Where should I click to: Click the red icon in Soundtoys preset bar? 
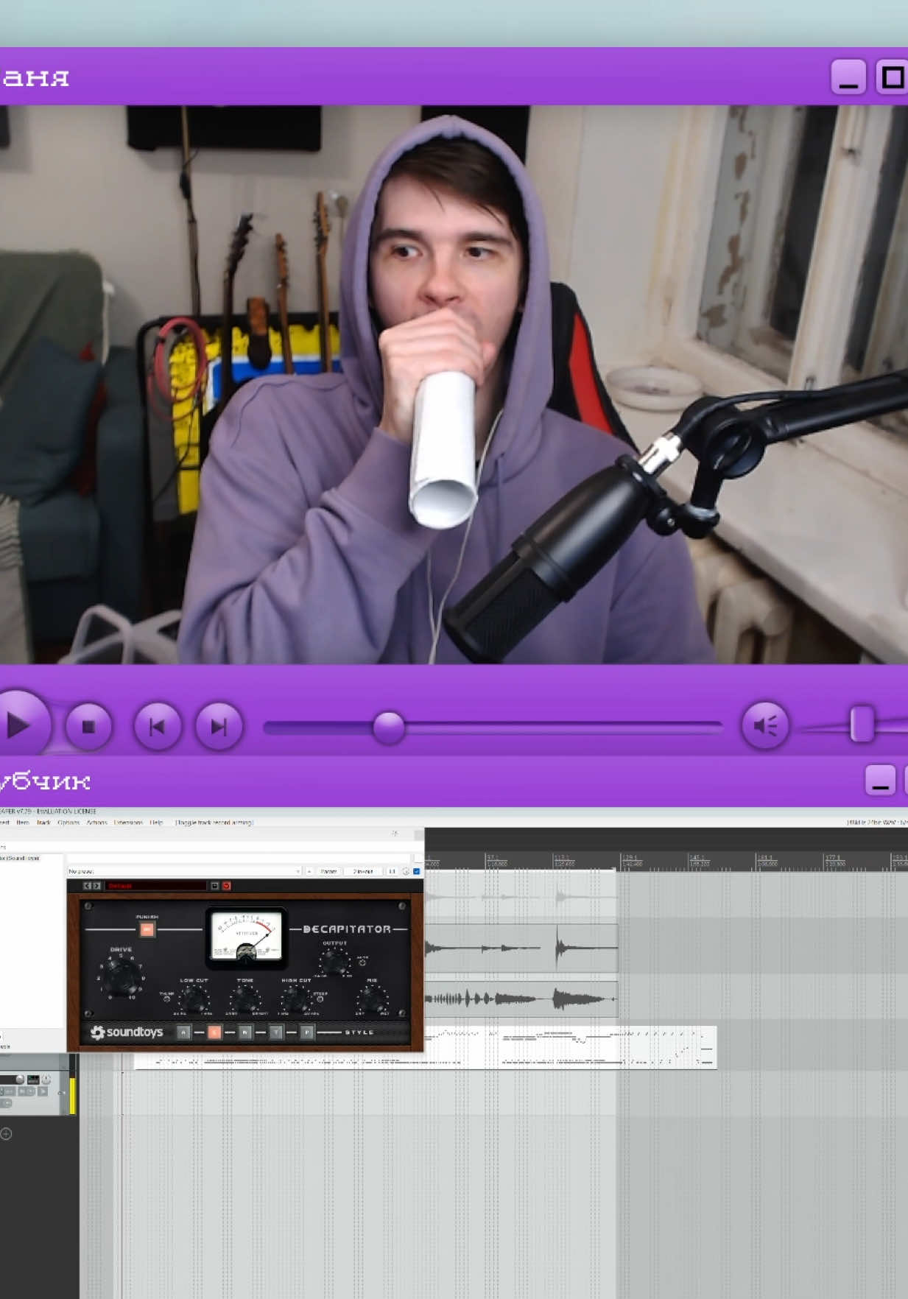pyautogui.click(x=226, y=886)
